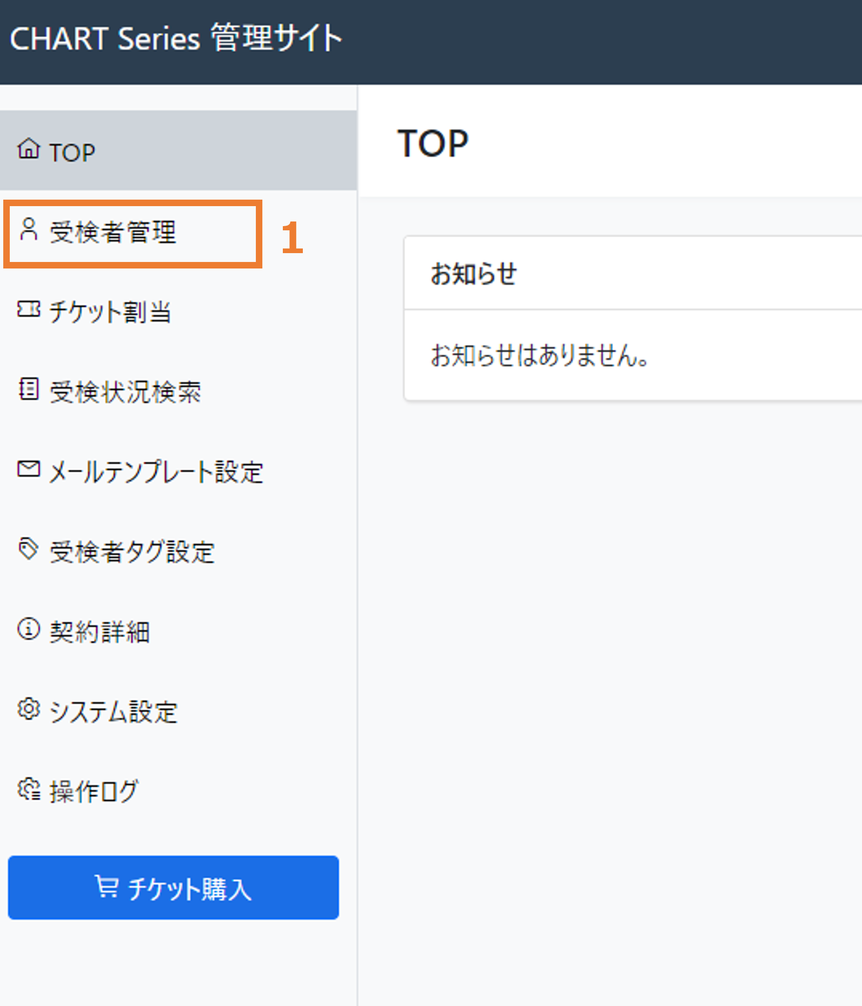This screenshot has height=1006, width=862.
Task: Click the envelope icon for メールテンプレート設定
Action: (x=29, y=469)
